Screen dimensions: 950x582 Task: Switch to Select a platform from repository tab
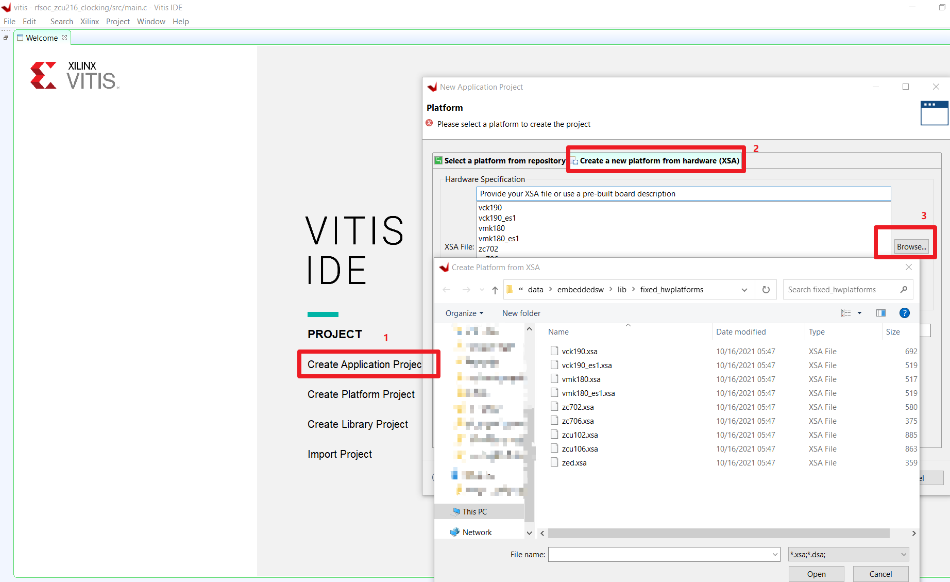coord(500,160)
